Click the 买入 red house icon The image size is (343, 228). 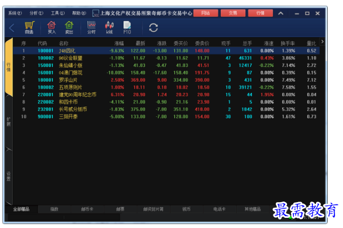click(x=51, y=28)
